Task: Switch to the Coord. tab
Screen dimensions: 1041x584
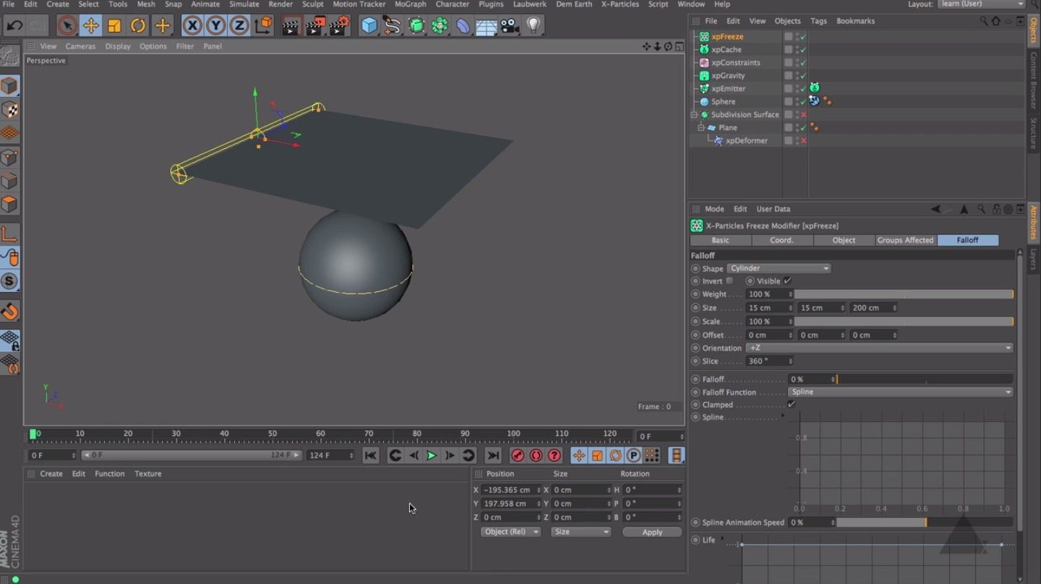Action: [781, 240]
